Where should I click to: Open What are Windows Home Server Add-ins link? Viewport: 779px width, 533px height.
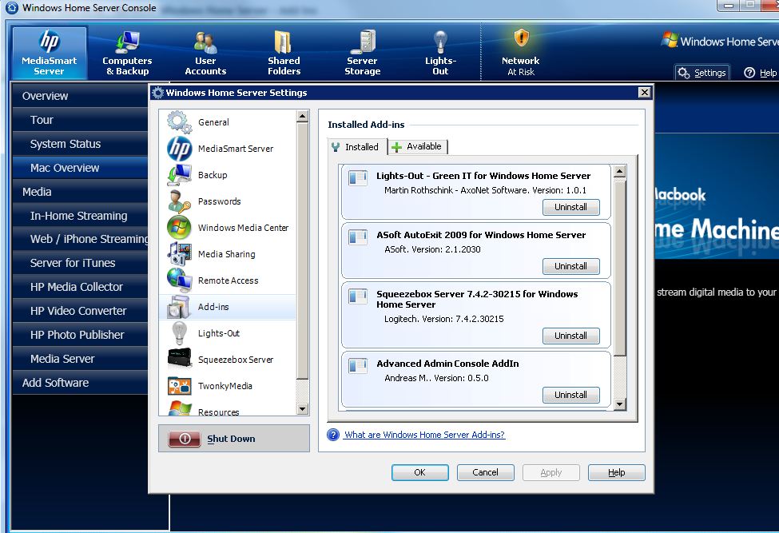point(424,435)
